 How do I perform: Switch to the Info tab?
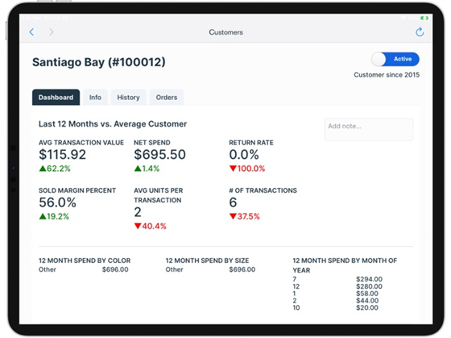[x=95, y=98]
